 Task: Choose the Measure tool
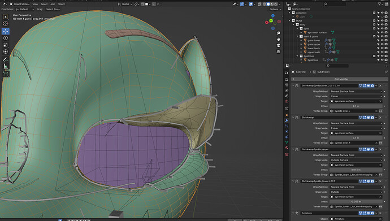tap(6, 66)
